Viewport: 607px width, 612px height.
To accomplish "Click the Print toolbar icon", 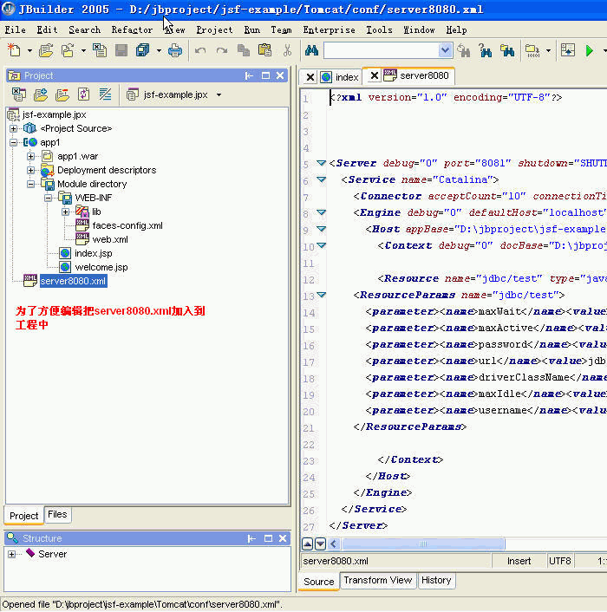I will click(x=175, y=50).
